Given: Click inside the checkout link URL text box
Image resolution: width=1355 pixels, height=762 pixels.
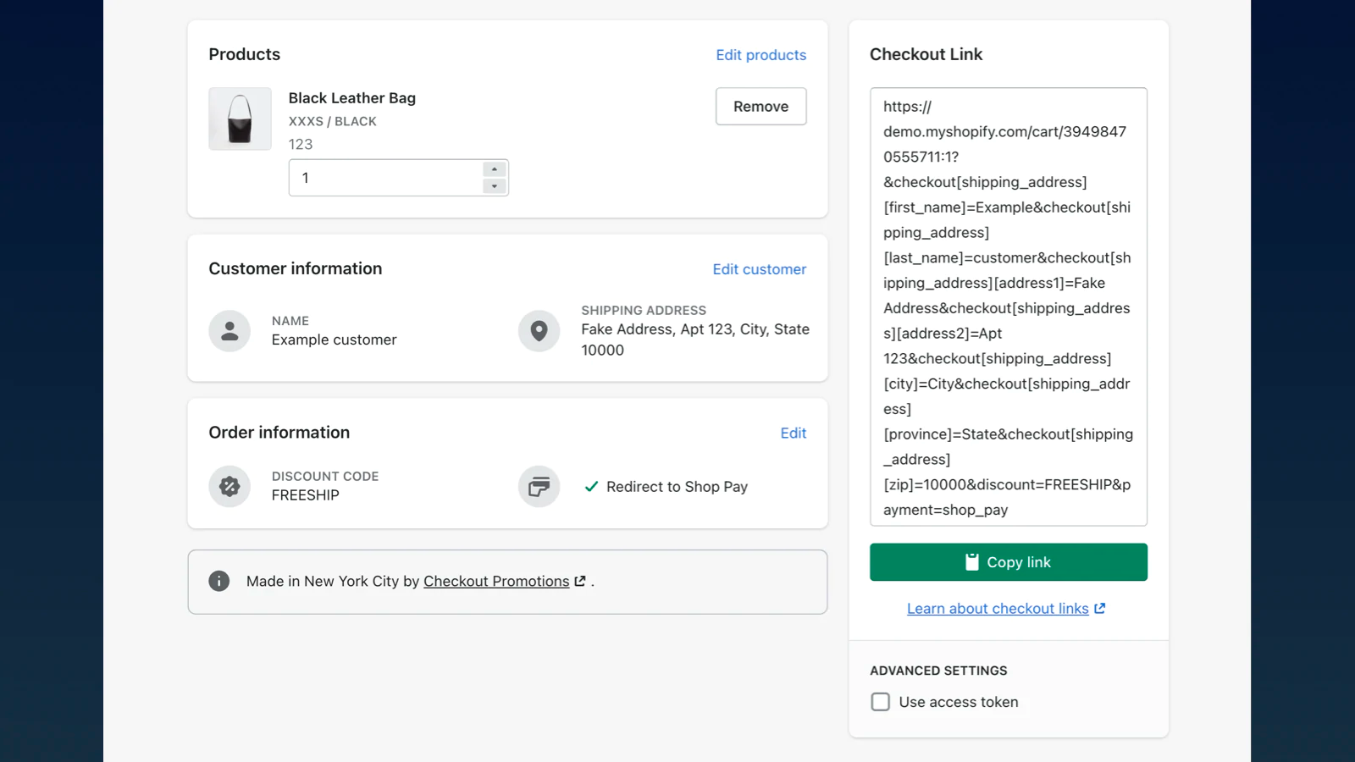Looking at the screenshot, I should 1008,306.
